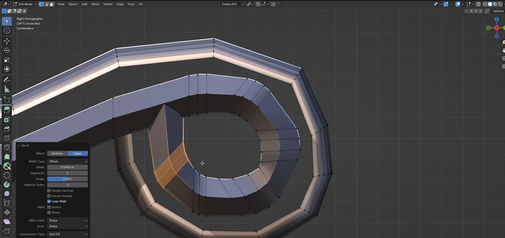Collapse the Bevel operator panel

19,145
